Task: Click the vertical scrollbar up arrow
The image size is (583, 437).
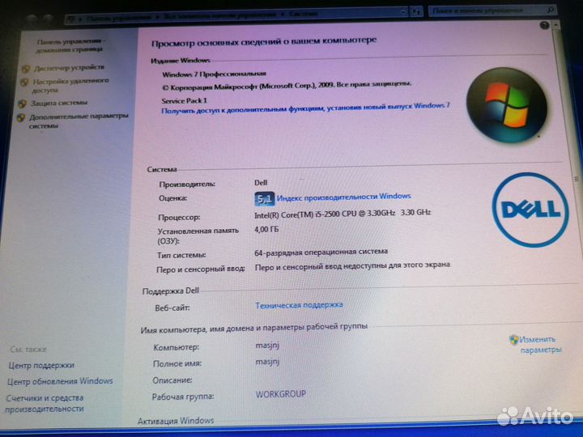Action: (555, 25)
